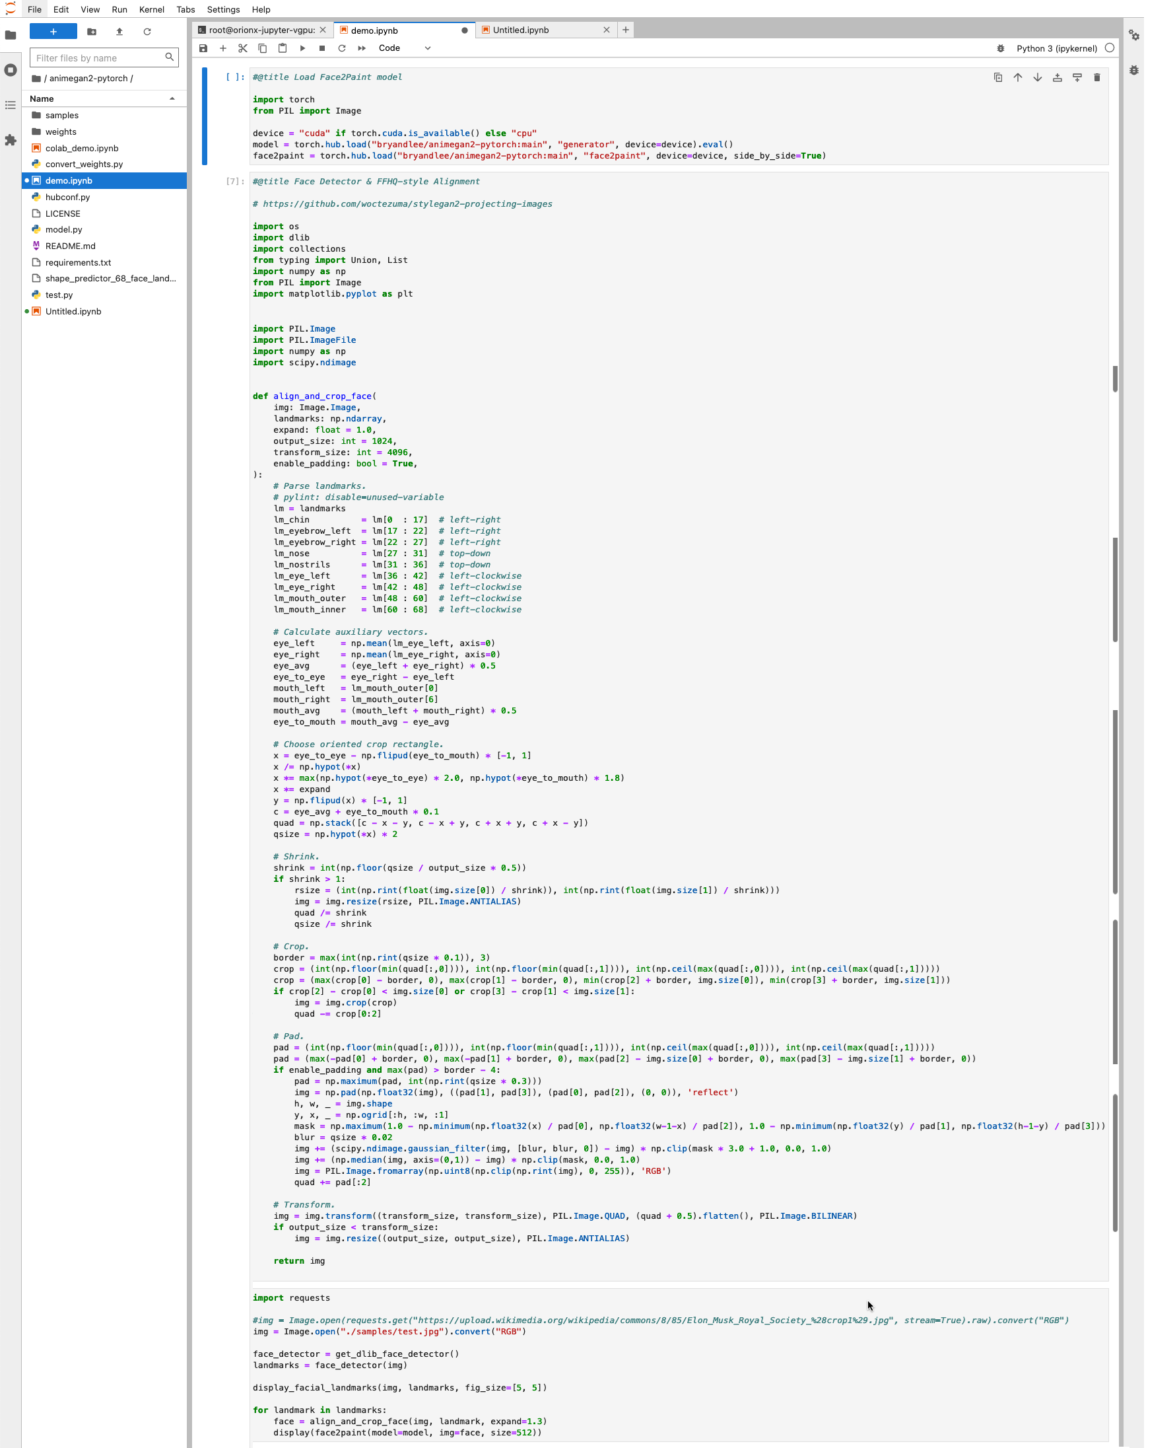Image resolution: width=1175 pixels, height=1448 pixels.
Task: Open the samples folder
Action: click(105, 115)
